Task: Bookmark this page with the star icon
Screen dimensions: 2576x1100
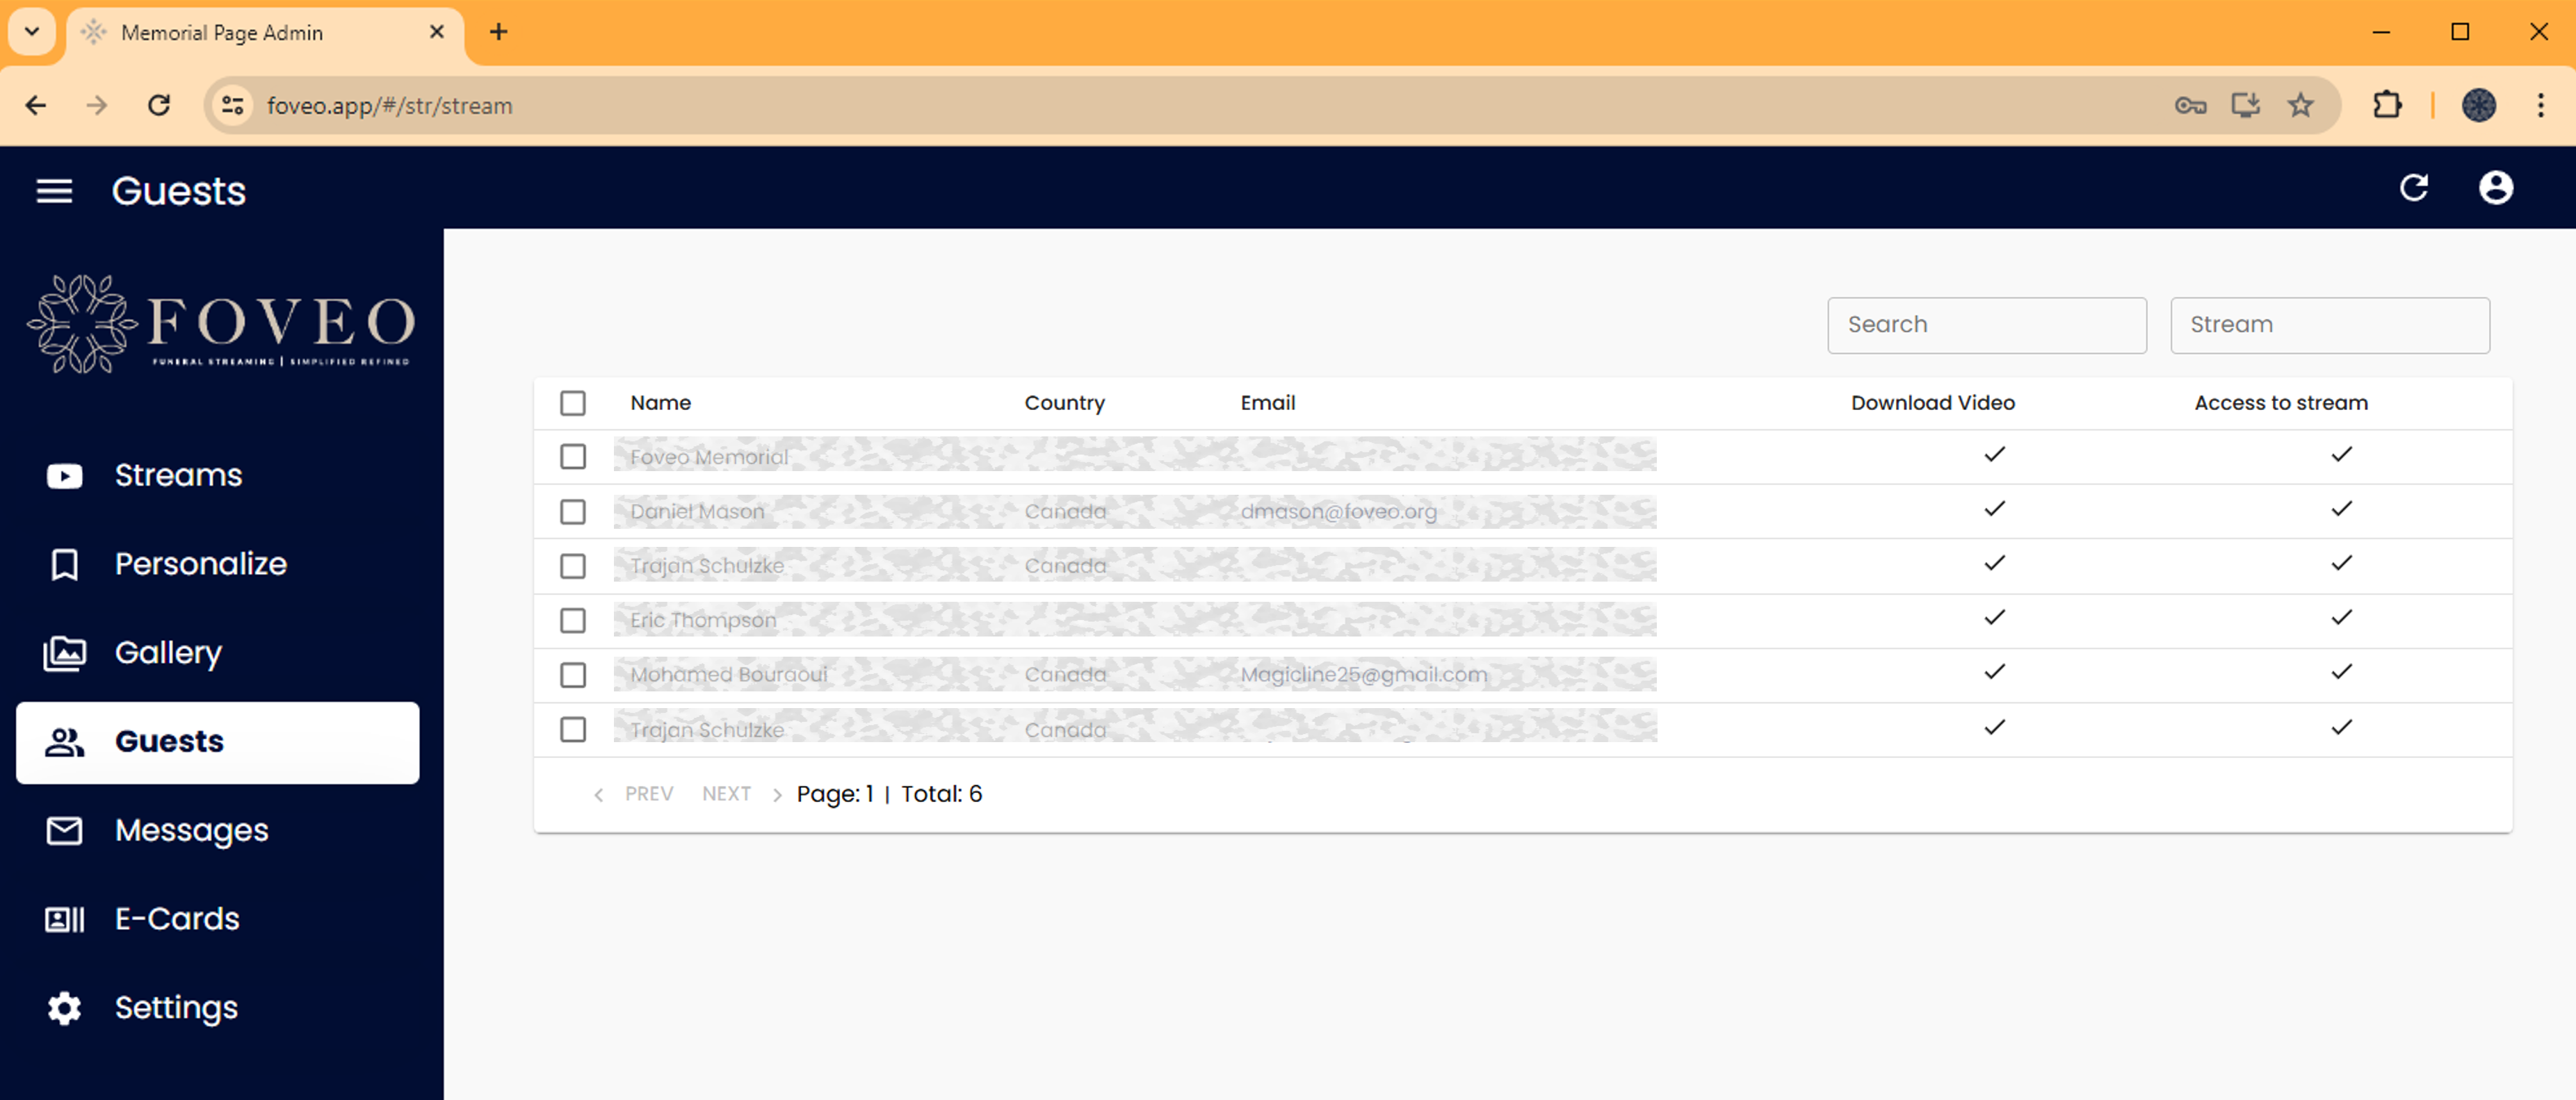Action: (2300, 105)
